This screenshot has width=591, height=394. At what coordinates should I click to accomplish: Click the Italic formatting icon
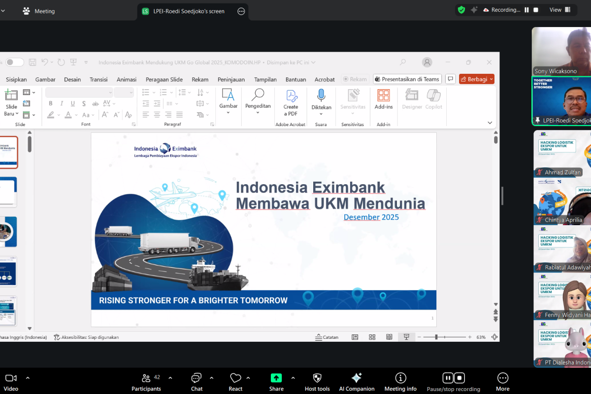[x=62, y=103]
